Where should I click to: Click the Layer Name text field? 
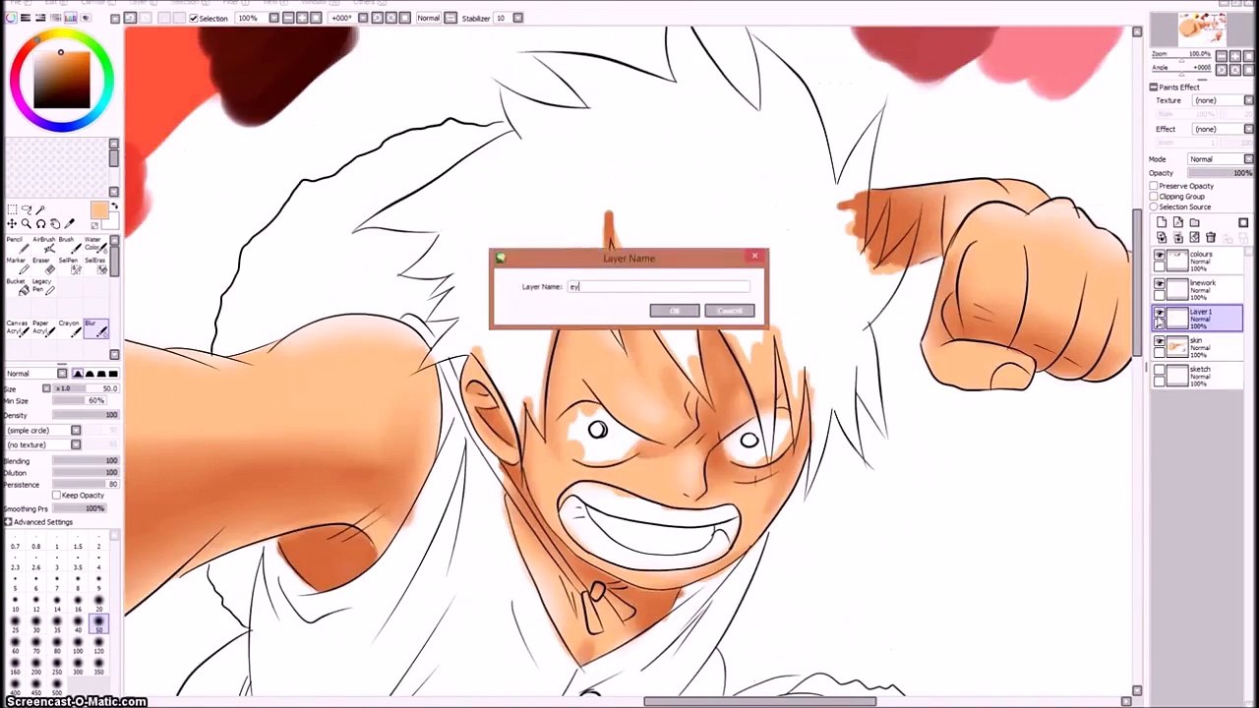click(657, 287)
